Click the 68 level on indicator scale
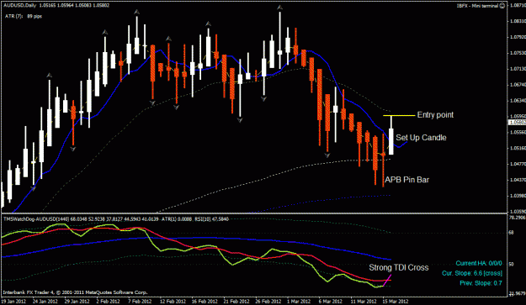Image resolution: width=526 pixels, height=305 pixels. 511,233
